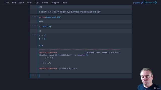The width and height of the screenshot is (161, 90).
Task: Click the 'b = 0' code line
Action: point(42,39)
